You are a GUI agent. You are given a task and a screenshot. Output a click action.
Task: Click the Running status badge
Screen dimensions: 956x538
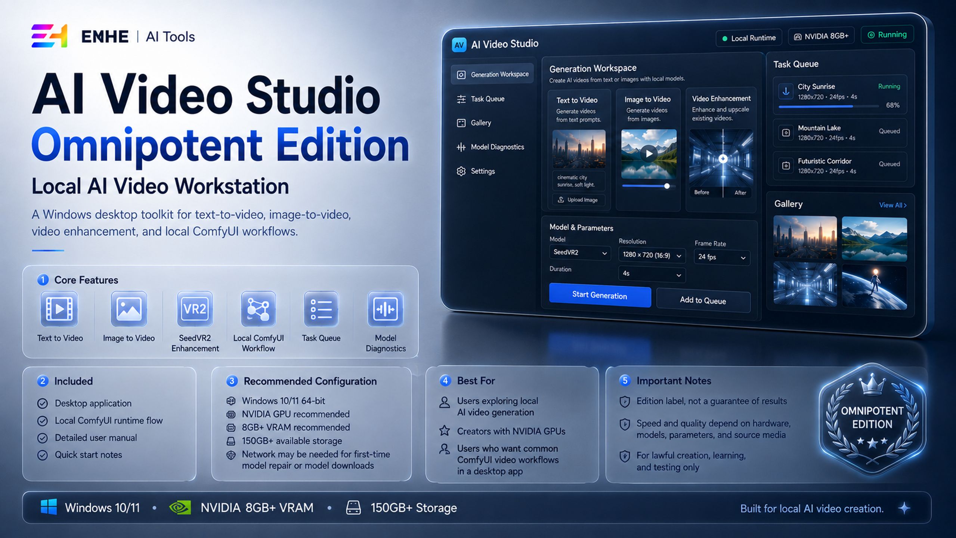pos(887,35)
